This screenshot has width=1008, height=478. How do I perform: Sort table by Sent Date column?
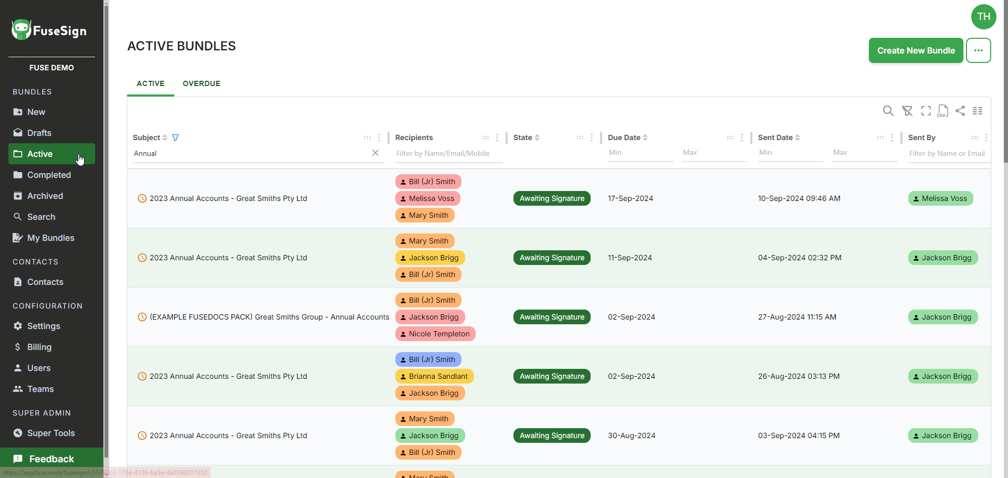[797, 137]
